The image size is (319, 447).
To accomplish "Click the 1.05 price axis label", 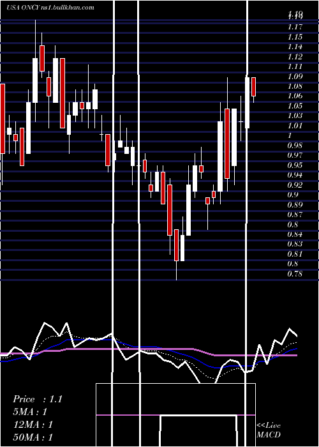I will (295, 106).
